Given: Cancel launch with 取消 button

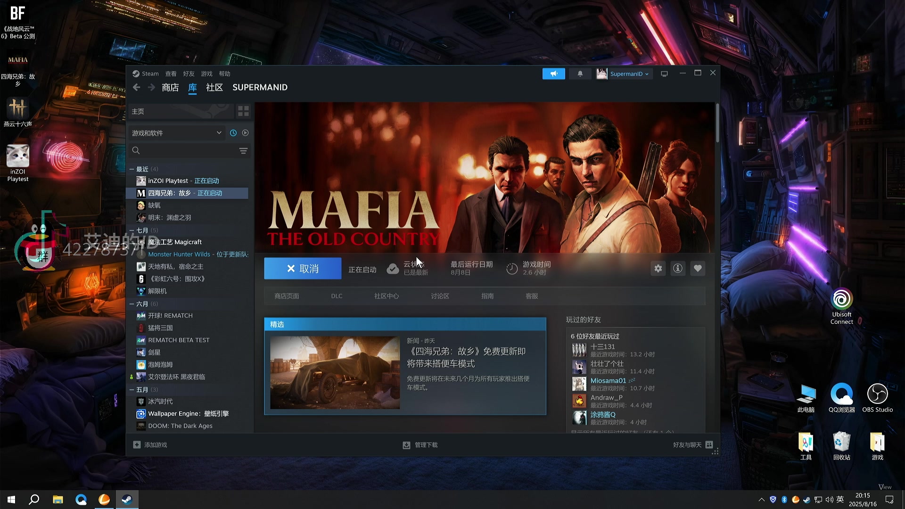Looking at the screenshot, I should click(x=303, y=269).
